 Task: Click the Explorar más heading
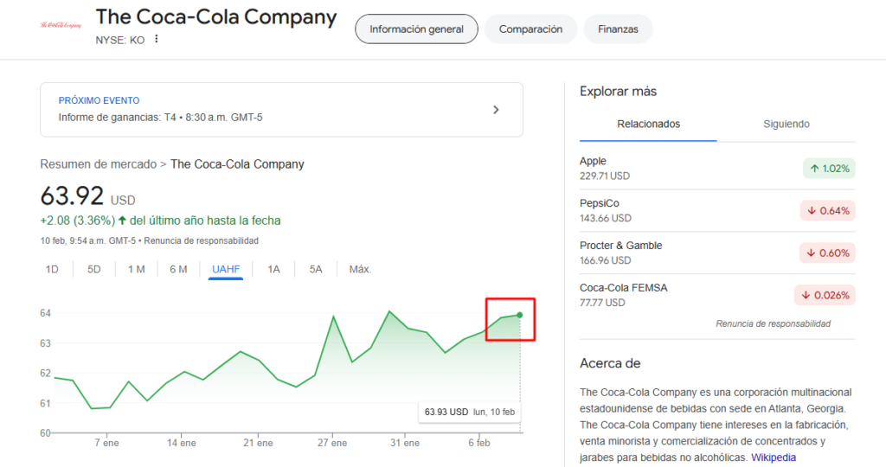pos(618,92)
